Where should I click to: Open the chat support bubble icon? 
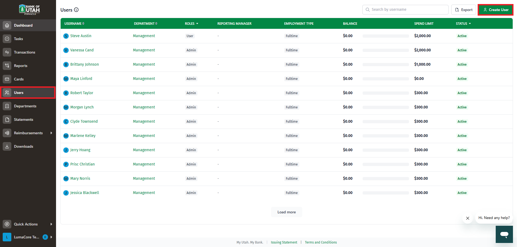click(504, 234)
